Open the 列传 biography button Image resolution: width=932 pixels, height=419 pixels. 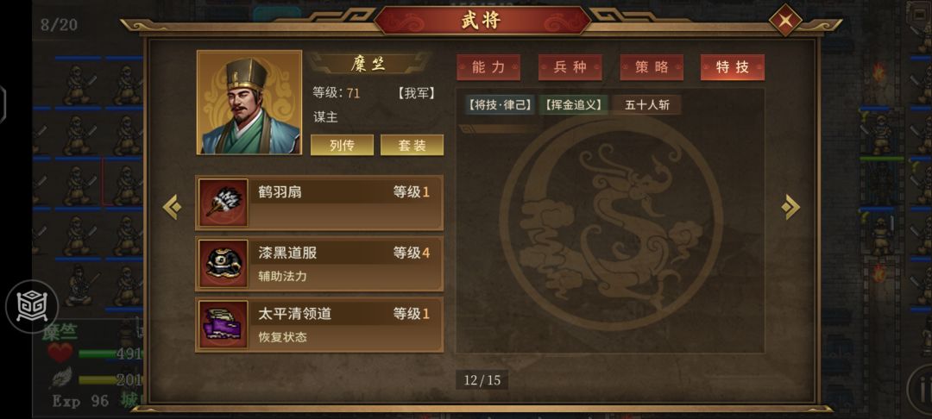tap(342, 146)
